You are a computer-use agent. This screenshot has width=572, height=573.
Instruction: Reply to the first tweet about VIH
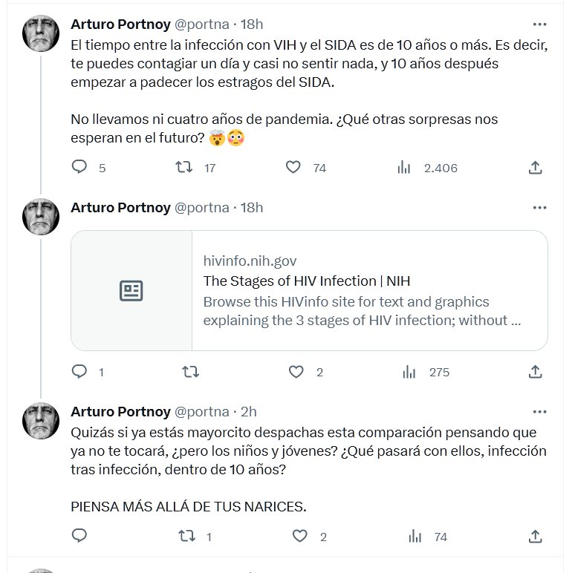click(x=79, y=168)
